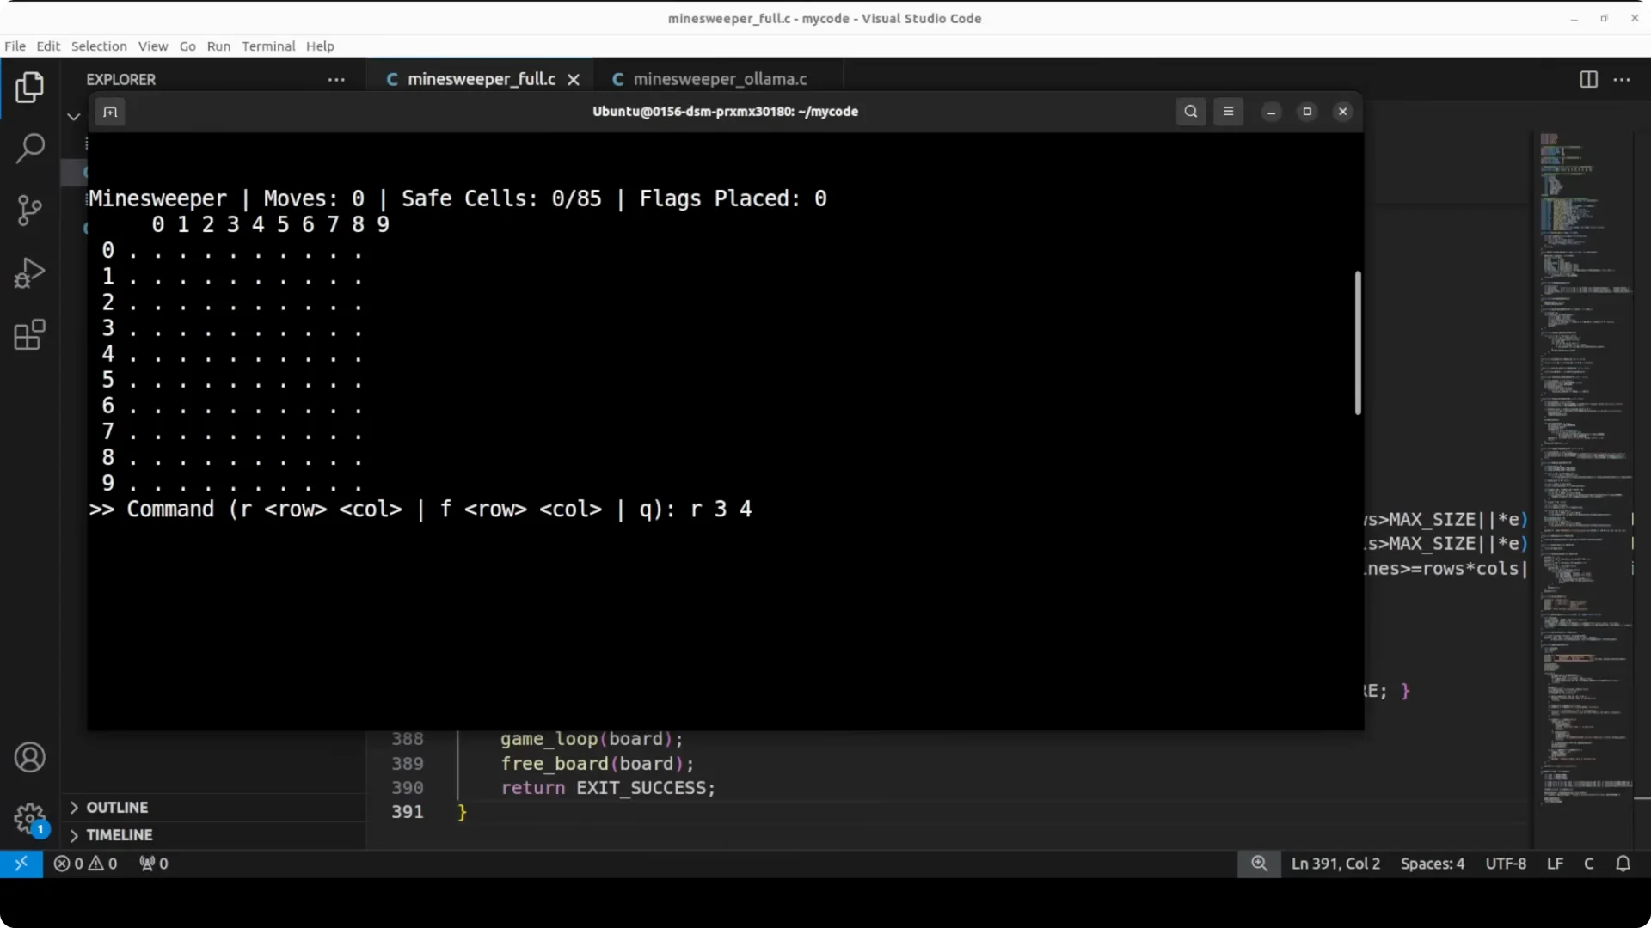Open the Manage settings gear
This screenshot has width=1651, height=928.
tap(29, 818)
